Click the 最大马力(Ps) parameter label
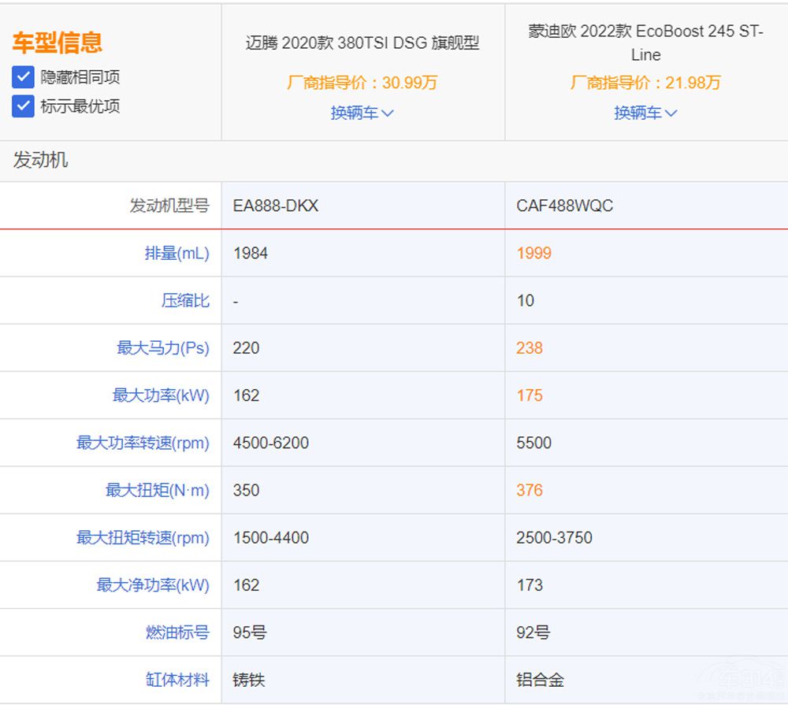 [163, 347]
